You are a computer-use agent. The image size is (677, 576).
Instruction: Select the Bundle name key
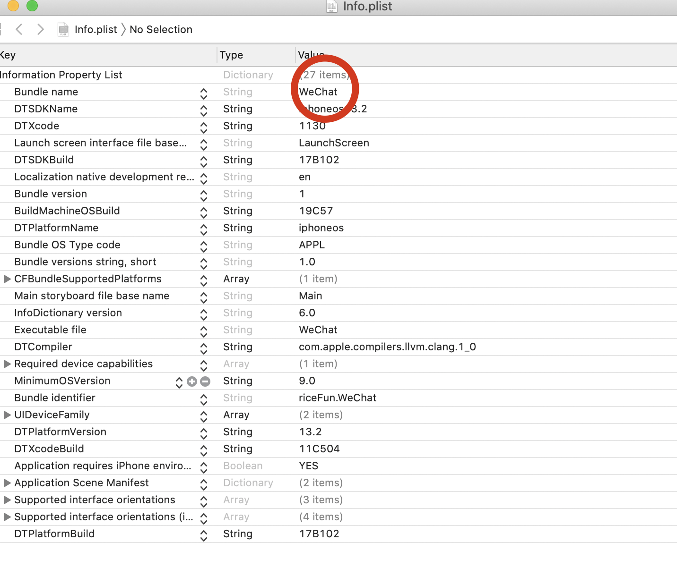point(46,92)
